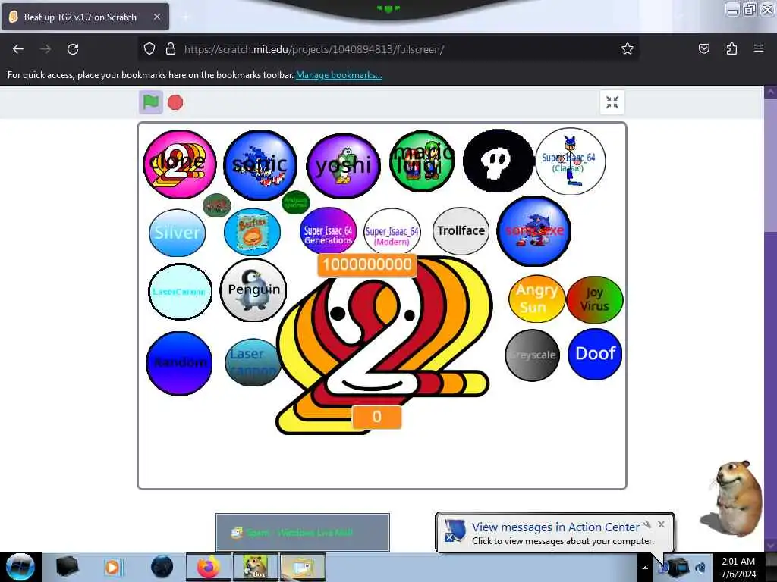The image size is (777, 582).
Task: Open a new tab with plus button
Action: tap(186, 17)
